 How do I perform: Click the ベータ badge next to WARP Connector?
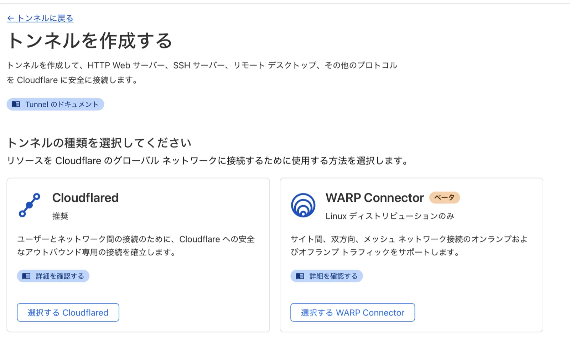point(444,197)
